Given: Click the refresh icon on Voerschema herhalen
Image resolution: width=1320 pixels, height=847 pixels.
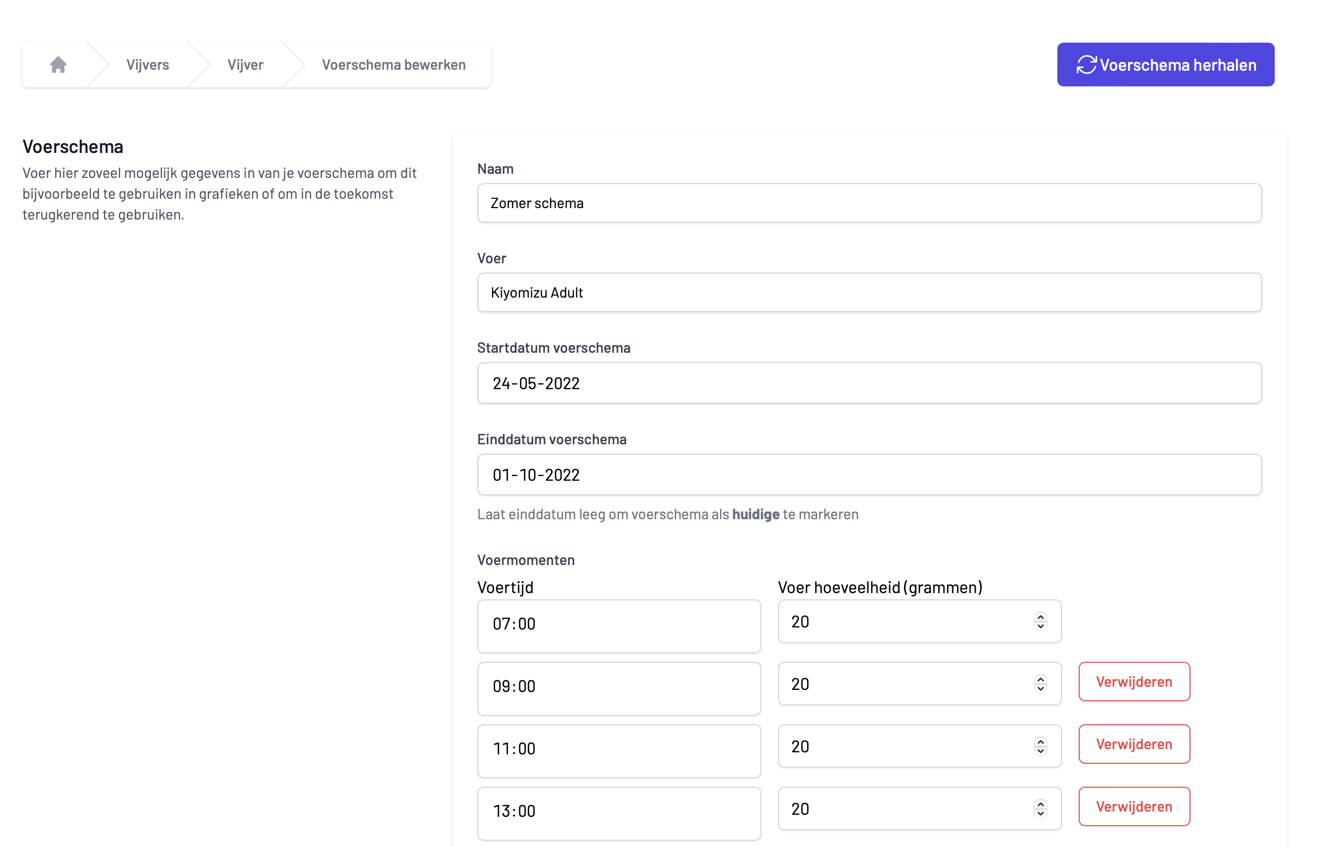Looking at the screenshot, I should point(1086,65).
